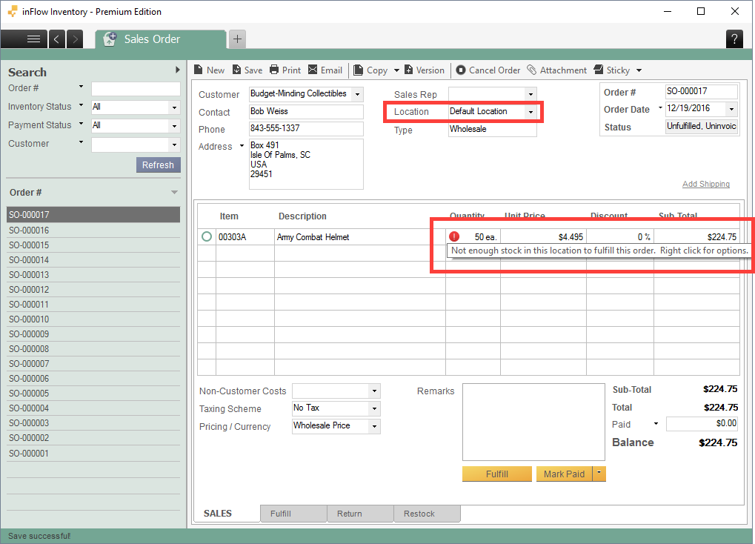Open Customer search filter dropdown
The image size is (755, 544).
click(x=174, y=145)
